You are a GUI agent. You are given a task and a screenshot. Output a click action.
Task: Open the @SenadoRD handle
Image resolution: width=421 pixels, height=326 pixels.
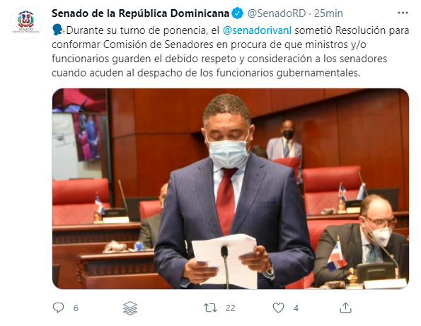coord(276,13)
